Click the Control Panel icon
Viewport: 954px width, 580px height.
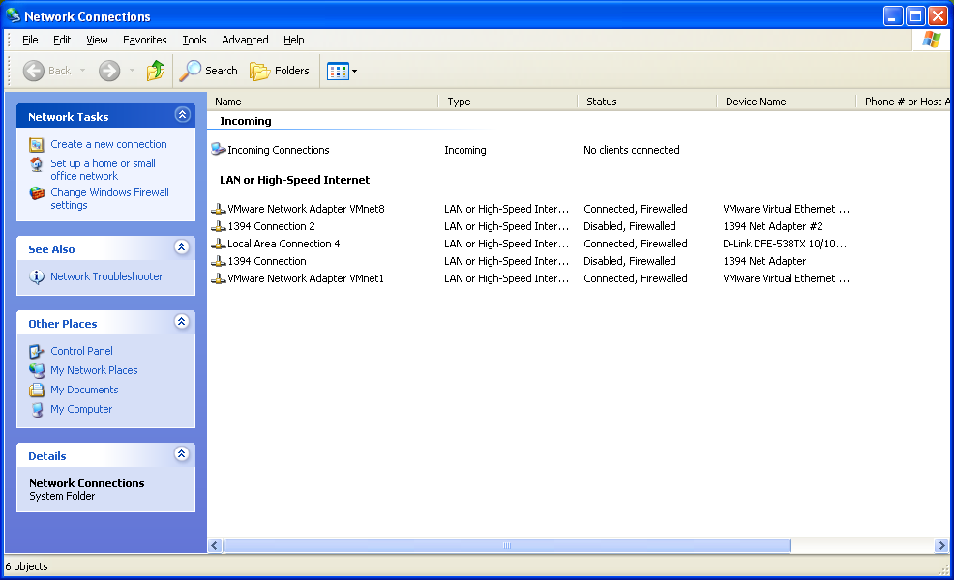click(37, 352)
